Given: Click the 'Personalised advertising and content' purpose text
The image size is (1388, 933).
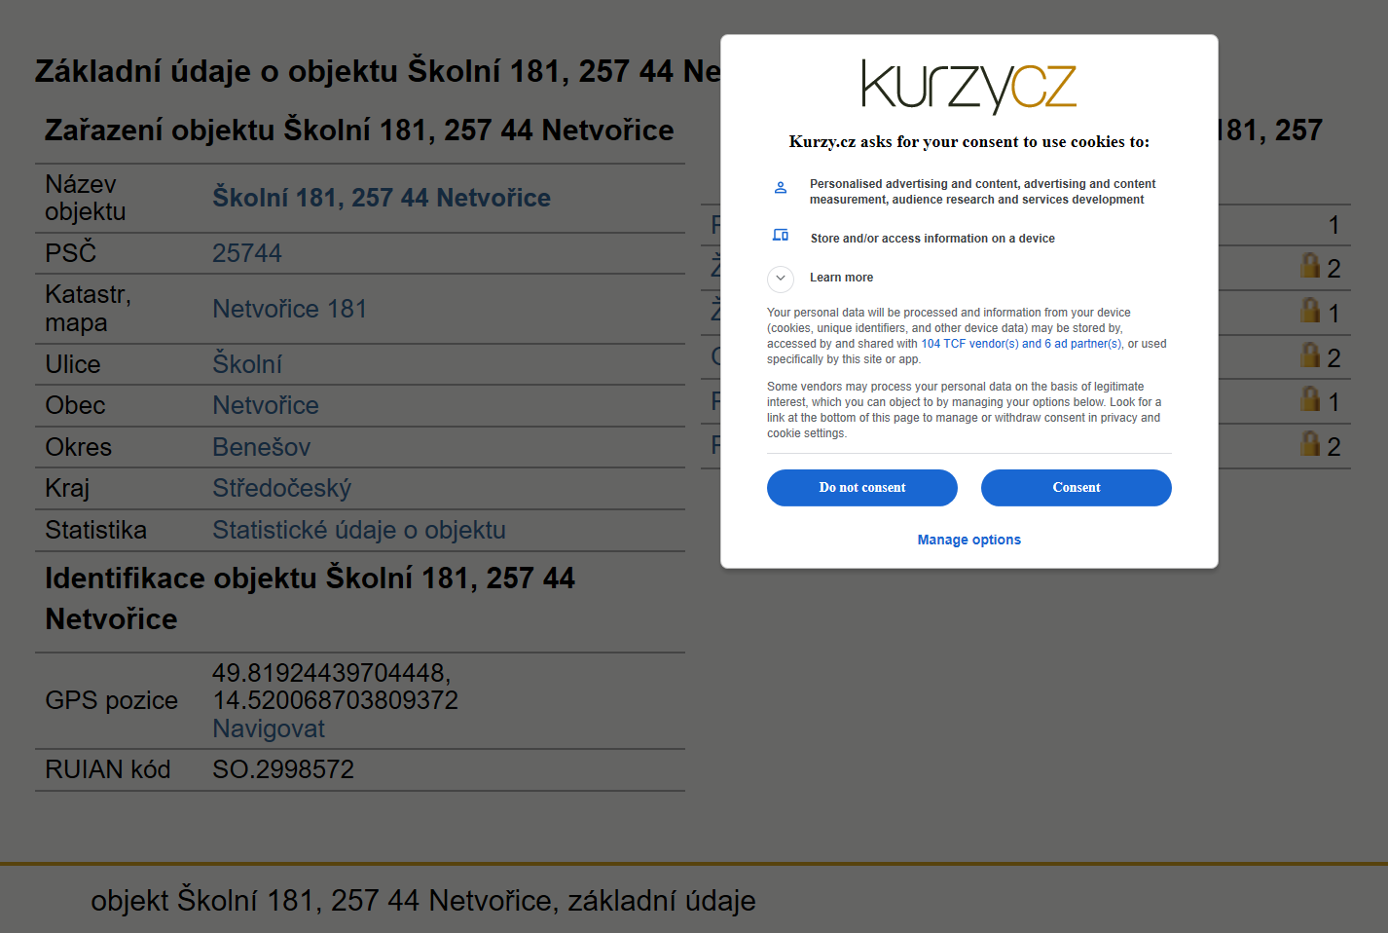Looking at the screenshot, I should [983, 192].
